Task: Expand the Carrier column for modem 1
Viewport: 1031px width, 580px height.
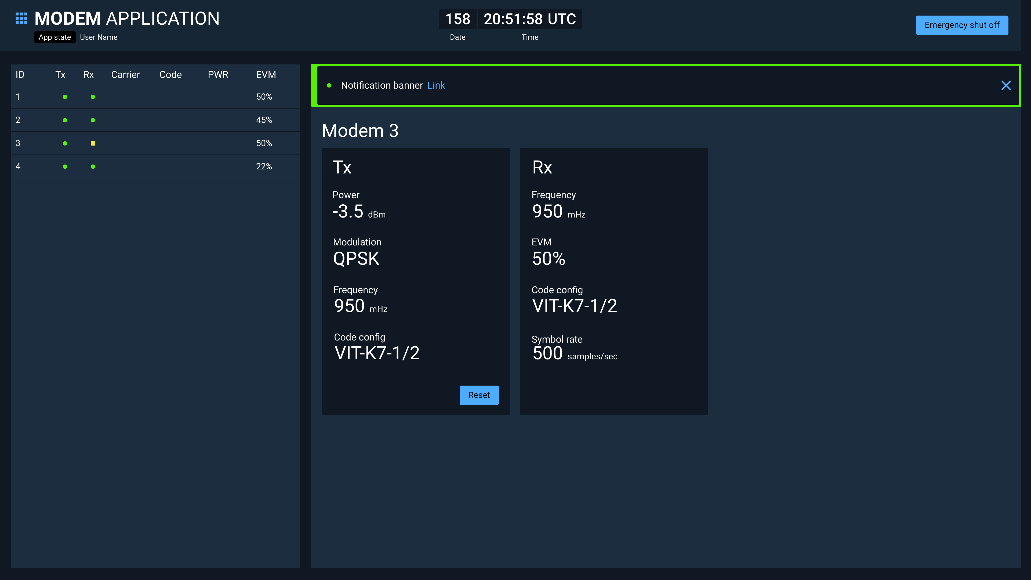Action: coord(125,96)
